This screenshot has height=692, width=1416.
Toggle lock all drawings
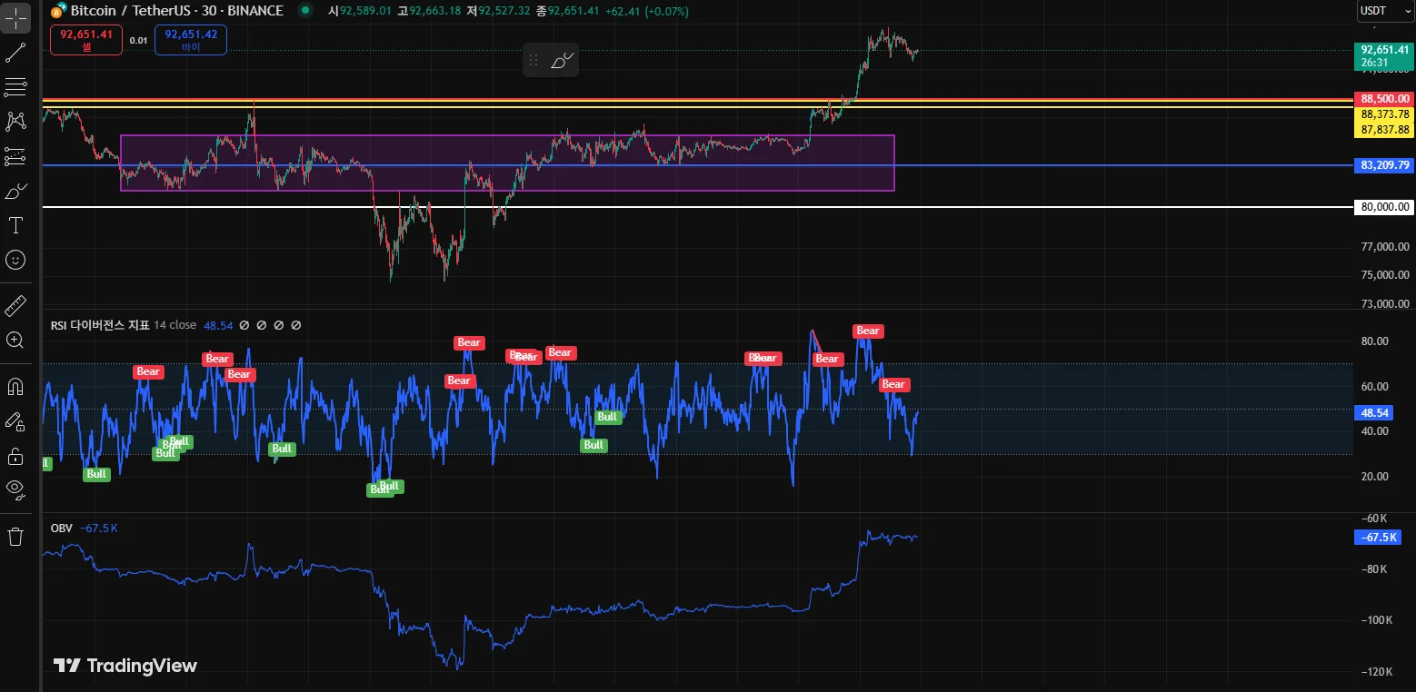(x=15, y=455)
